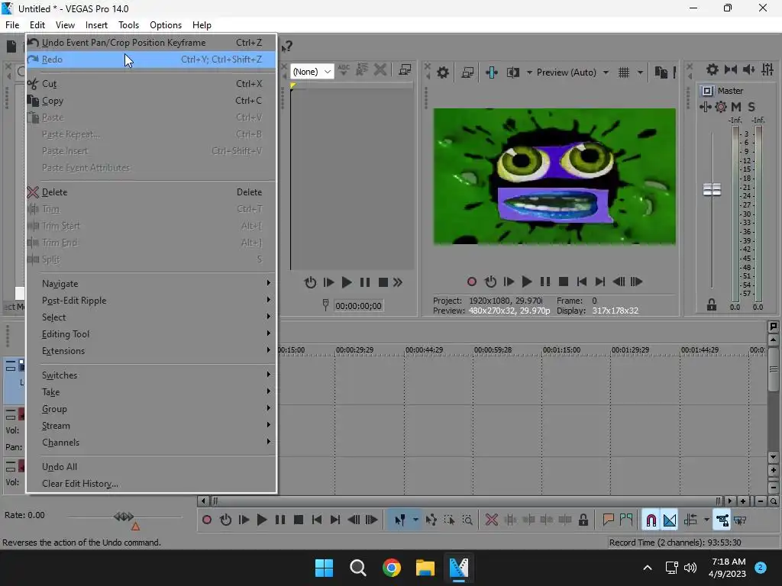Click trimmer timecode field 00:00:00;00
Image resolution: width=782 pixels, height=586 pixels.
point(358,306)
